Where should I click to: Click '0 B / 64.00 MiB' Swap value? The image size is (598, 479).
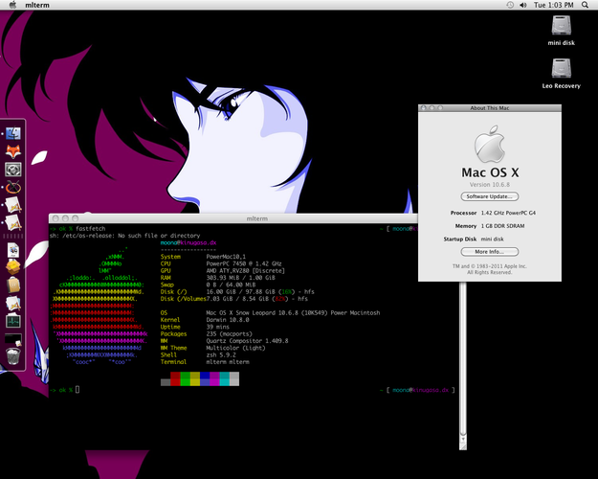point(231,285)
